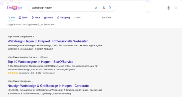Click 'Bewertung: 4,8 · 4.642 Rezensionen' text
182x97 pixels.
pyautogui.click(x=37, y=73)
